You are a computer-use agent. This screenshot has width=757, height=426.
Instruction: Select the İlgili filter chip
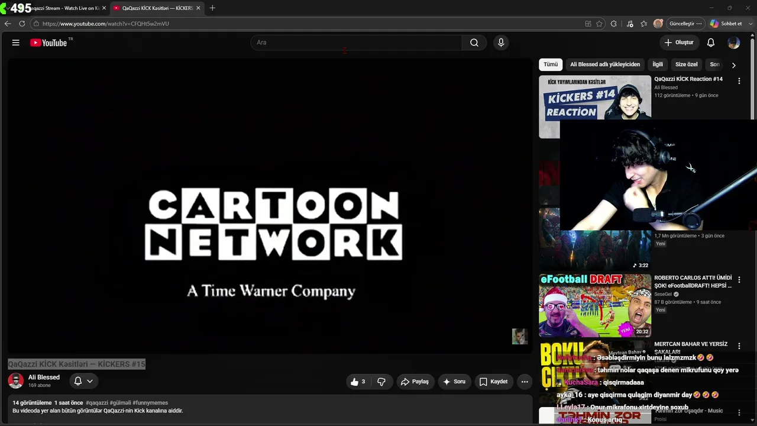pos(658,64)
